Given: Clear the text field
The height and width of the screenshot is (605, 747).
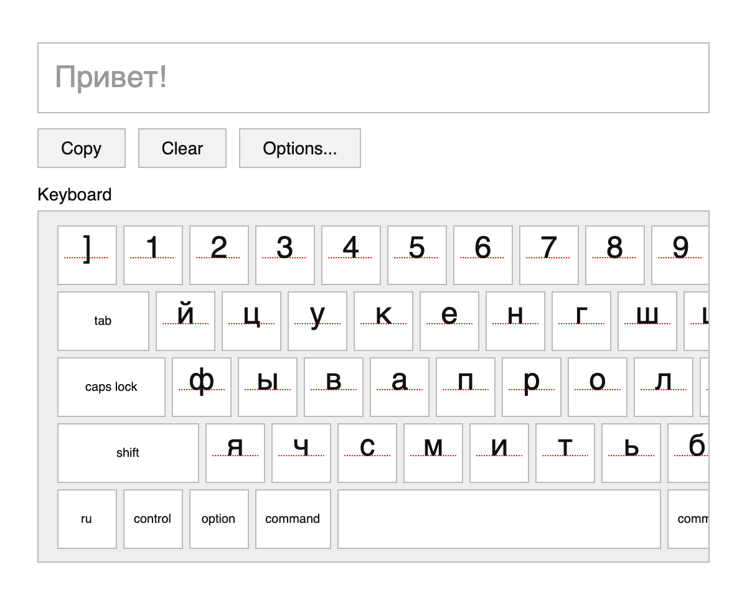Looking at the screenshot, I should [182, 148].
